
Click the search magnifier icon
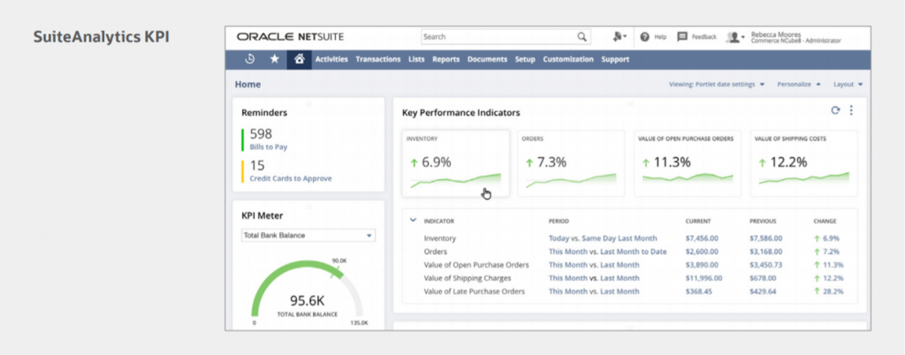point(582,37)
